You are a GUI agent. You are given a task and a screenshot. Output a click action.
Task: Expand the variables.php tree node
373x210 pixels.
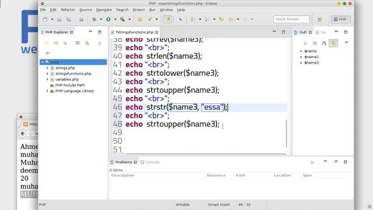click(x=47, y=79)
